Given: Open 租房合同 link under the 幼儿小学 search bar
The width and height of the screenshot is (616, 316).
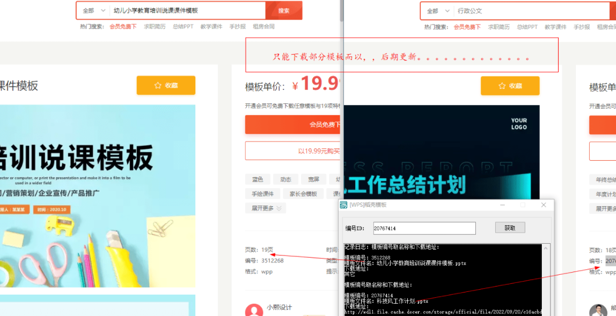Looking at the screenshot, I should 263,27.
